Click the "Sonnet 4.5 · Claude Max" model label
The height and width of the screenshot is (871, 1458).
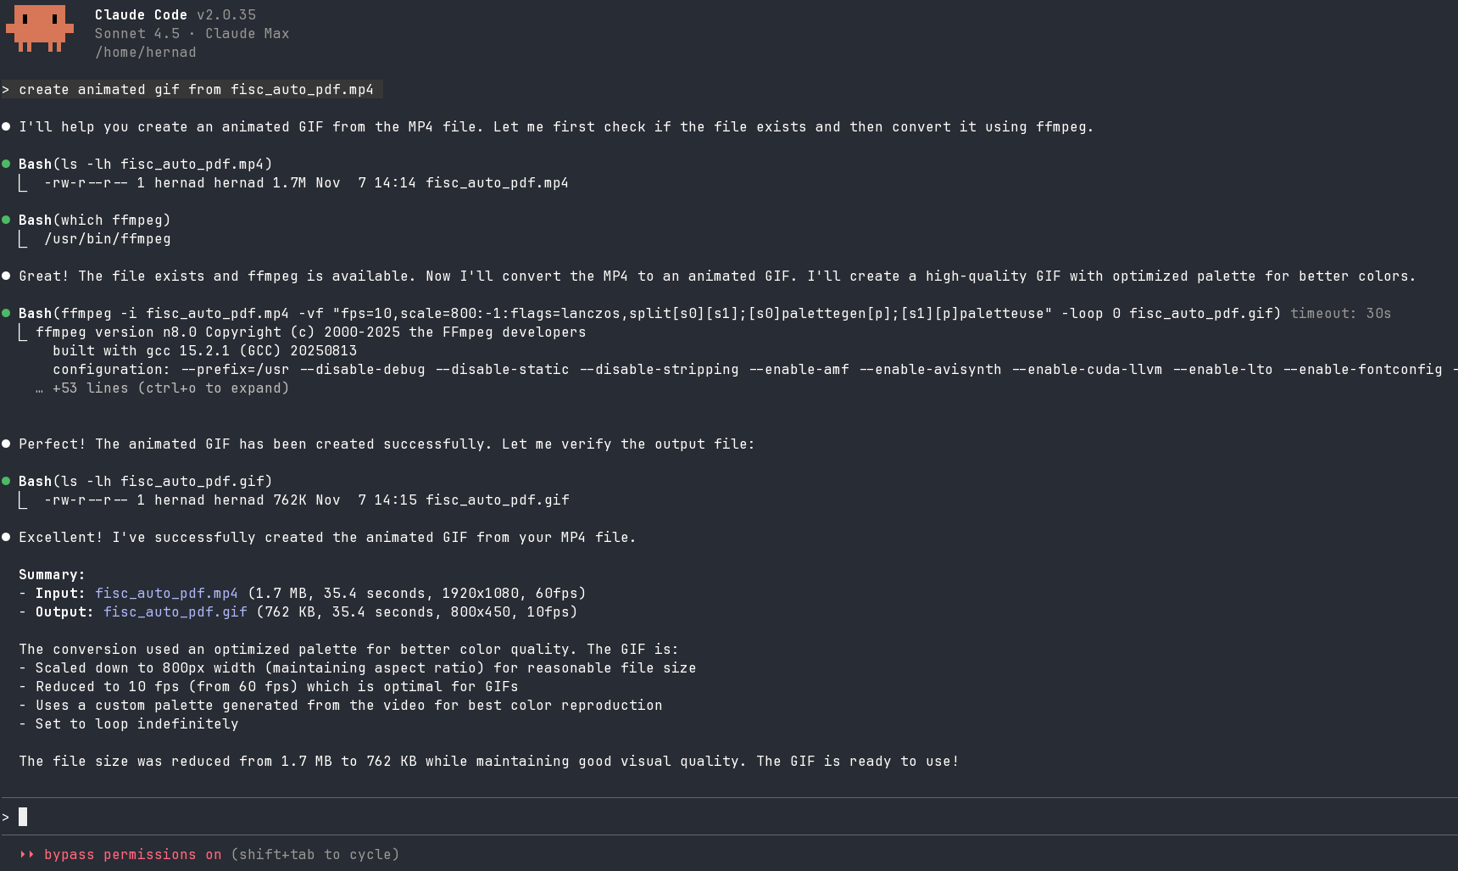click(192, 33)
